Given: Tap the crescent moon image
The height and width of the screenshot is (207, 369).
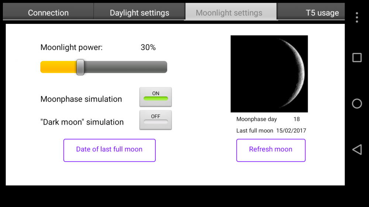Looking at the screenshot, I should [x=269, y=74].
